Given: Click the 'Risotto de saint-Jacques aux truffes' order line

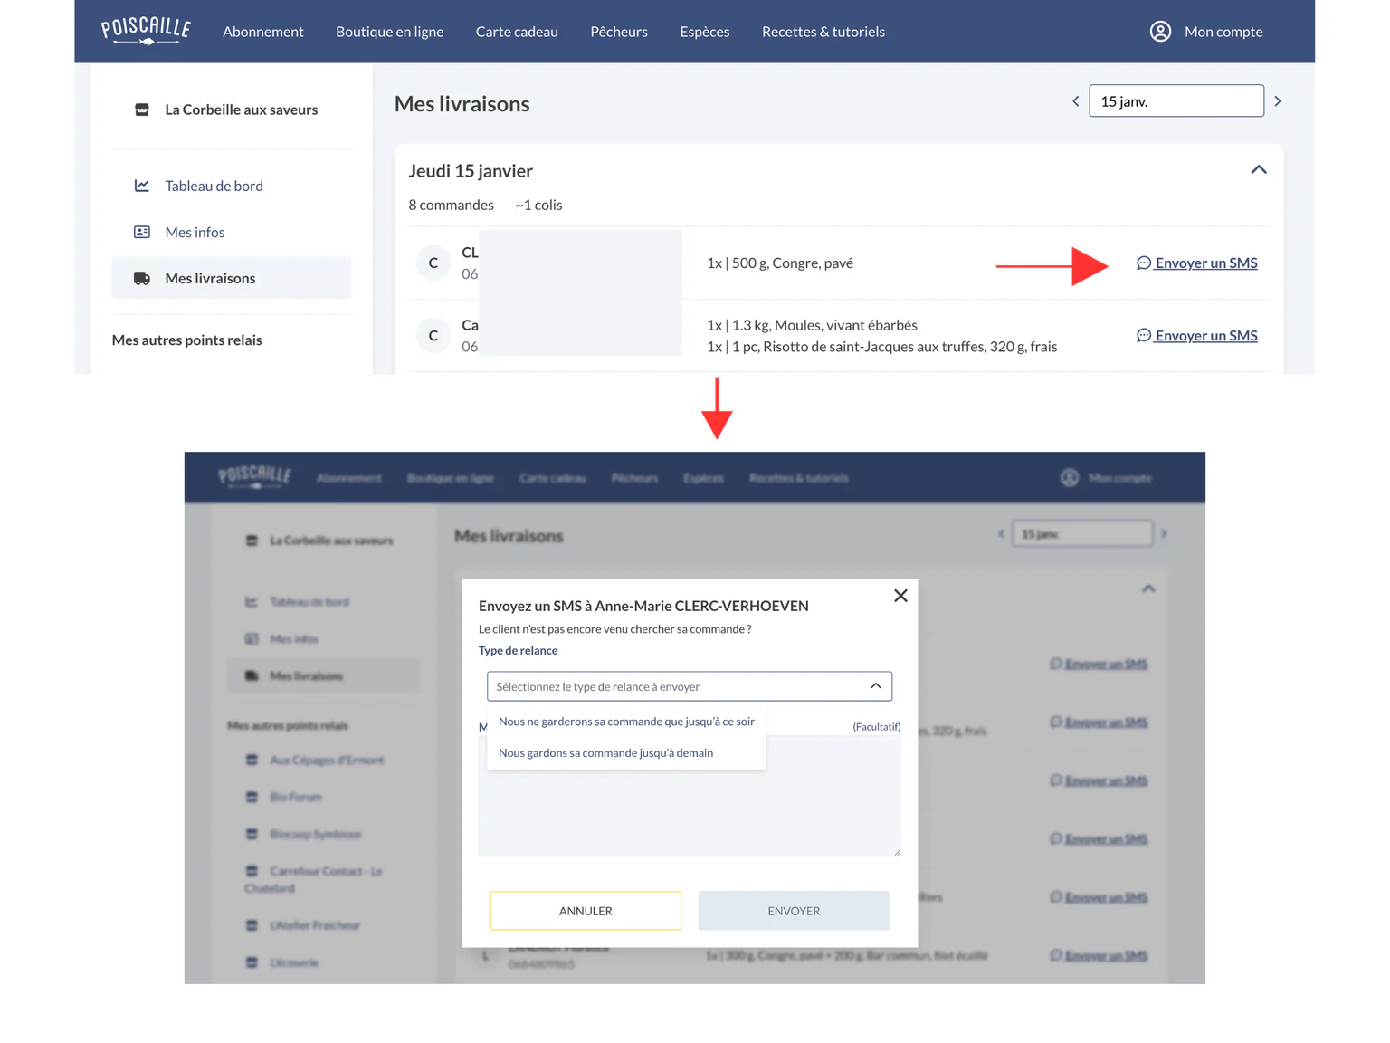Looking at the screenshot, I should (882, 347).
